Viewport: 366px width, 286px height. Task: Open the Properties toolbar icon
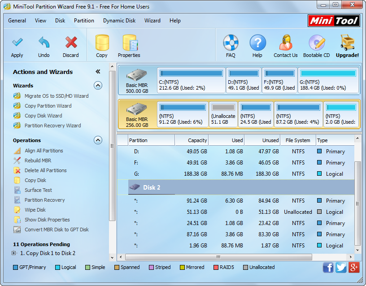tap(130, 43)
